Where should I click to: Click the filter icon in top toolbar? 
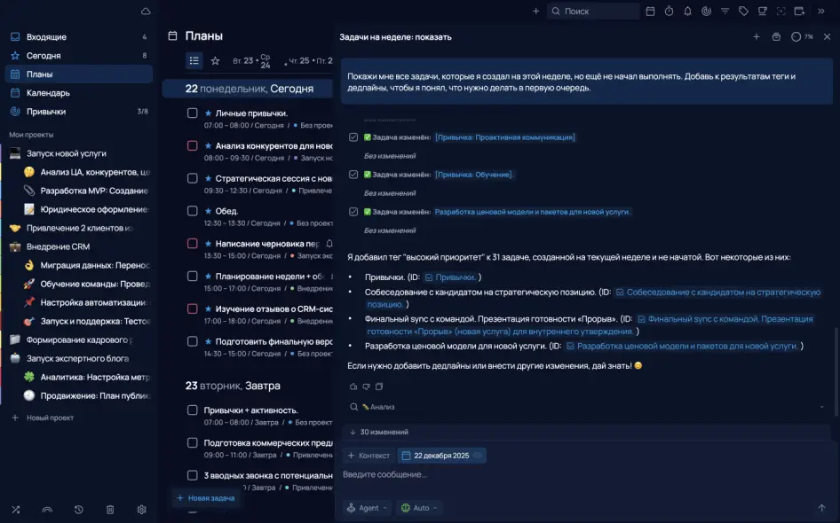(x=725, y=12)
